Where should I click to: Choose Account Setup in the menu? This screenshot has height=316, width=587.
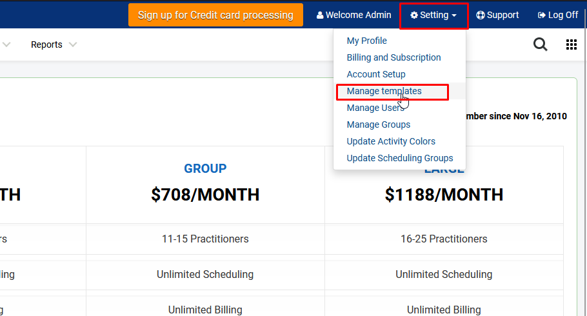pyautogui.click(x=376, y=74)
